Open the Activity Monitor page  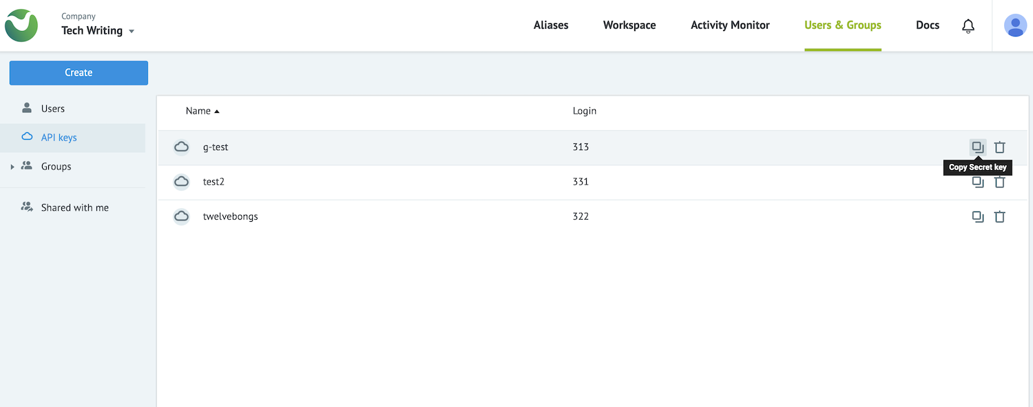[730, 25]
